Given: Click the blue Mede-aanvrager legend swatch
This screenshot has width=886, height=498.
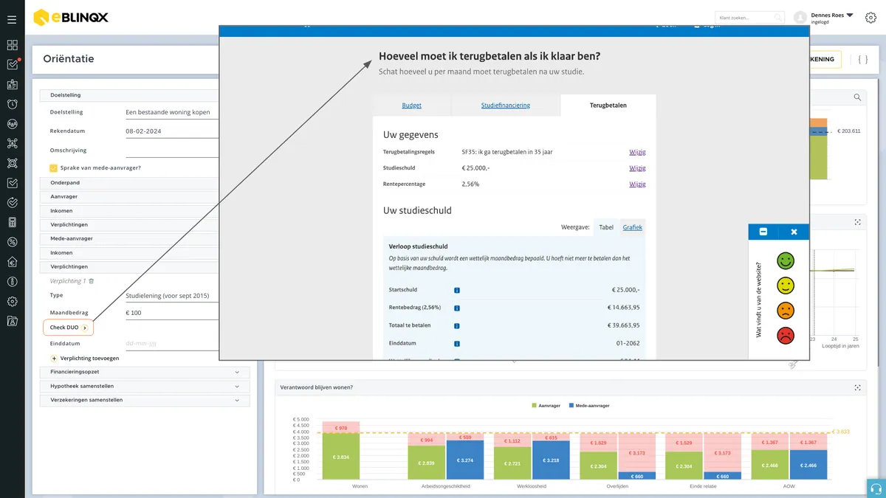Looking at the screenshot, I should (572, 405).
